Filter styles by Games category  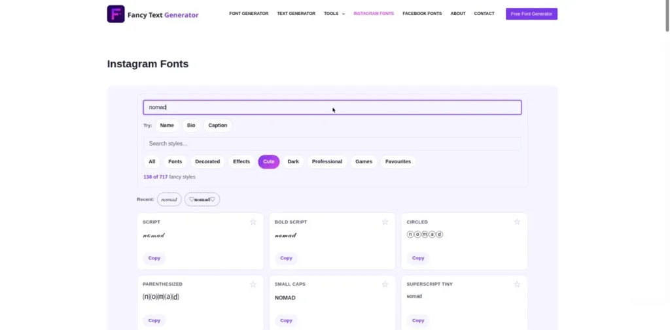[364, 162]
